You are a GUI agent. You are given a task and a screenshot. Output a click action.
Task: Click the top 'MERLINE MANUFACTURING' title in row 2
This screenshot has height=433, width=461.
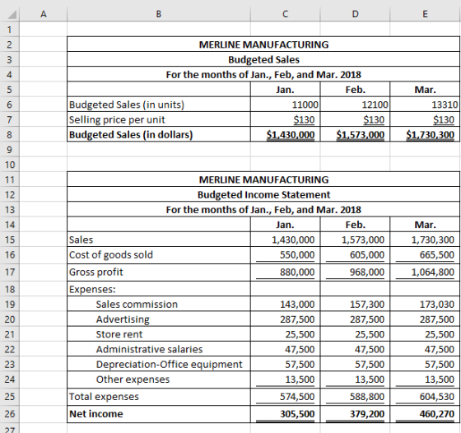[x=263, y=44]
